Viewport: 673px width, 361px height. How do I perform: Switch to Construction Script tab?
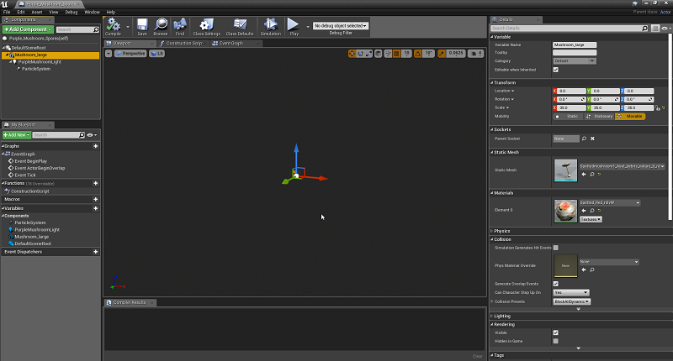tap(183, 44)
